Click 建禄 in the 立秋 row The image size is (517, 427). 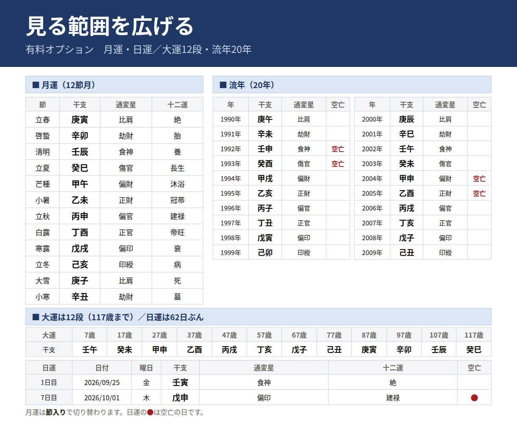pyautogui.click(x=178, y=216)
